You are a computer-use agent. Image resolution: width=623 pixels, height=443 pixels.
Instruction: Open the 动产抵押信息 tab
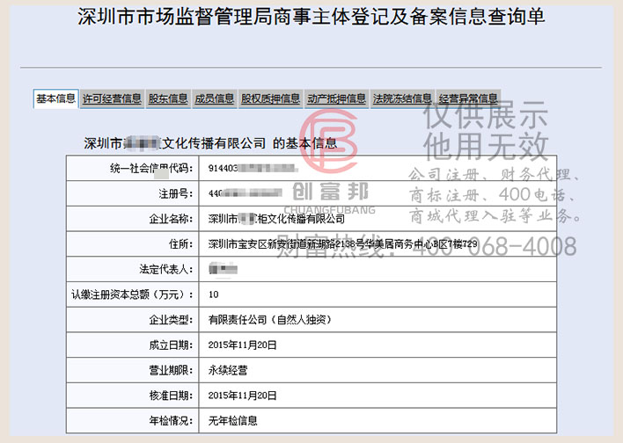pos(336,98)
